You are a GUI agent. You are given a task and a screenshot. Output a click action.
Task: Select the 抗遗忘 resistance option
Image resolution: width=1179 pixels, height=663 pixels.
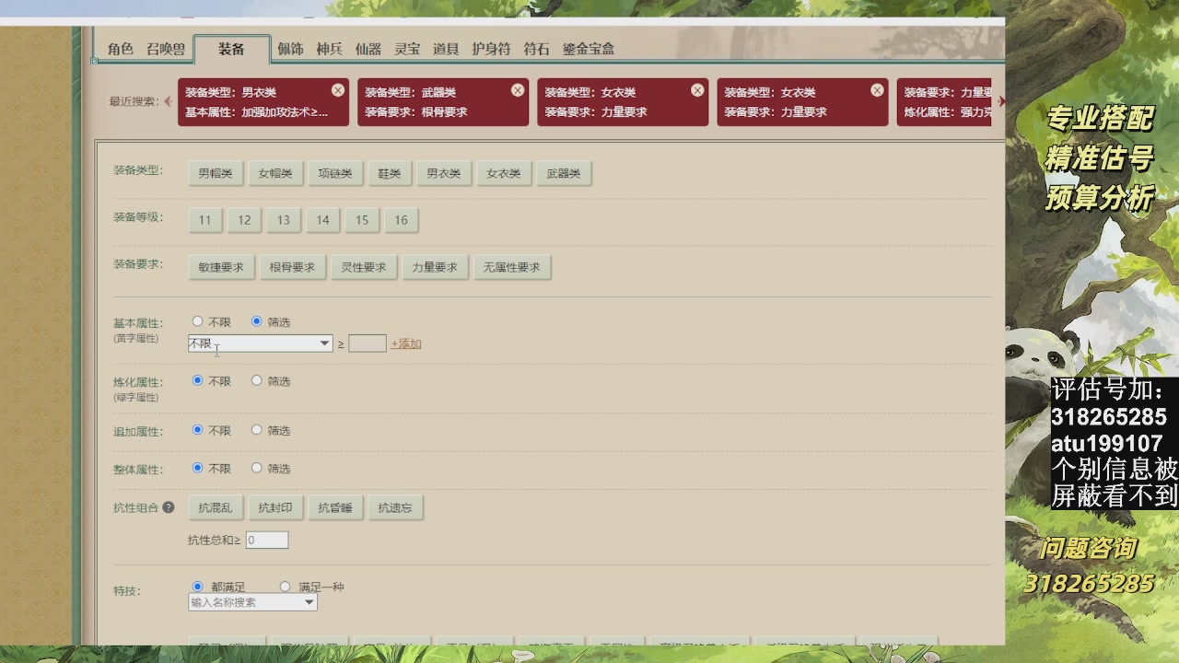[x=396, y=506]
